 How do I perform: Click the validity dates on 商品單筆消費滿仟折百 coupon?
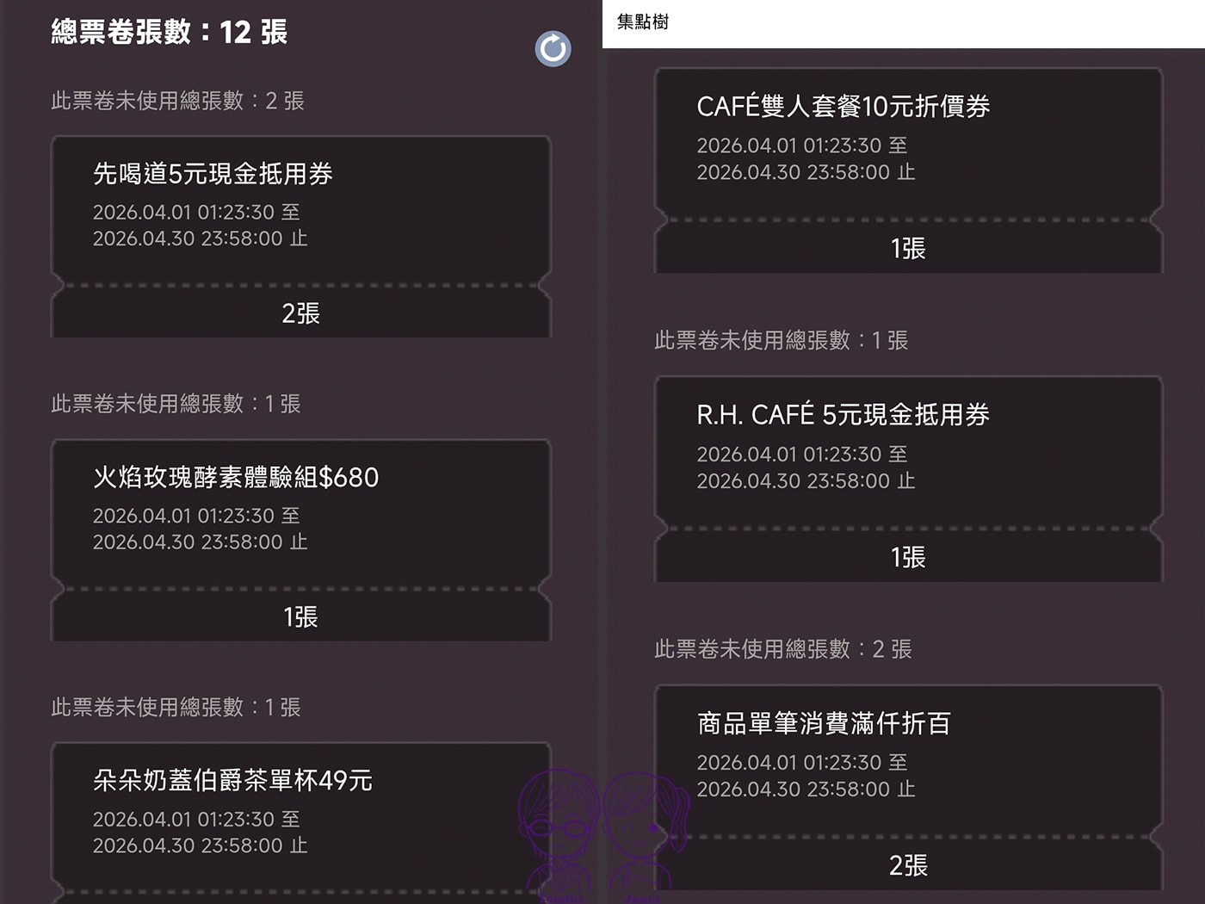(x=806, y=776)
